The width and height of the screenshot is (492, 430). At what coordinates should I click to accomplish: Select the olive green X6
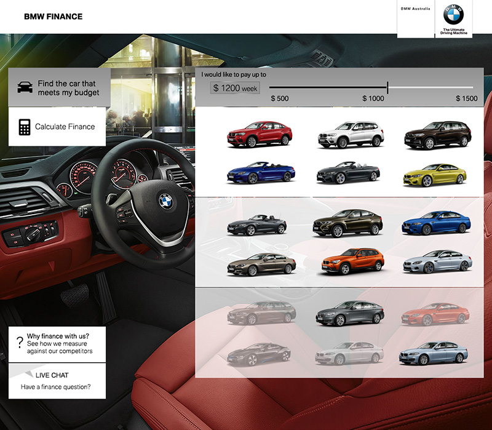[x=347, y=223]
